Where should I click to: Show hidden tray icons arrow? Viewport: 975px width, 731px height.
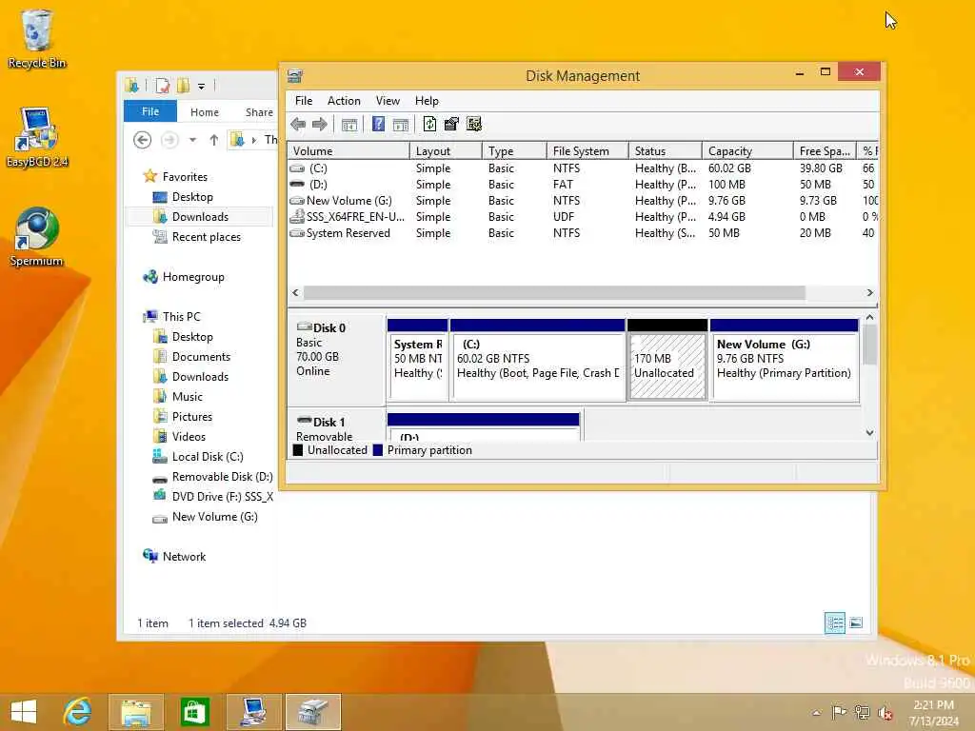[x=816, y=713]
